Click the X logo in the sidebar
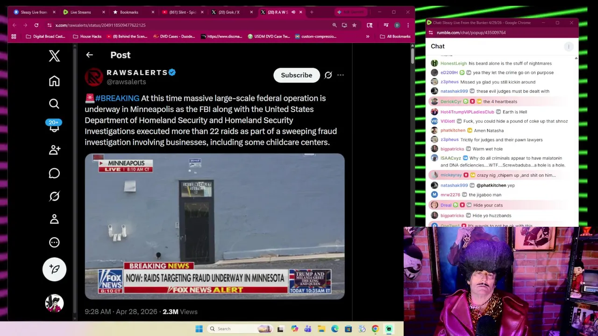Viewport: 598px width, 336px height. [54, 56]
